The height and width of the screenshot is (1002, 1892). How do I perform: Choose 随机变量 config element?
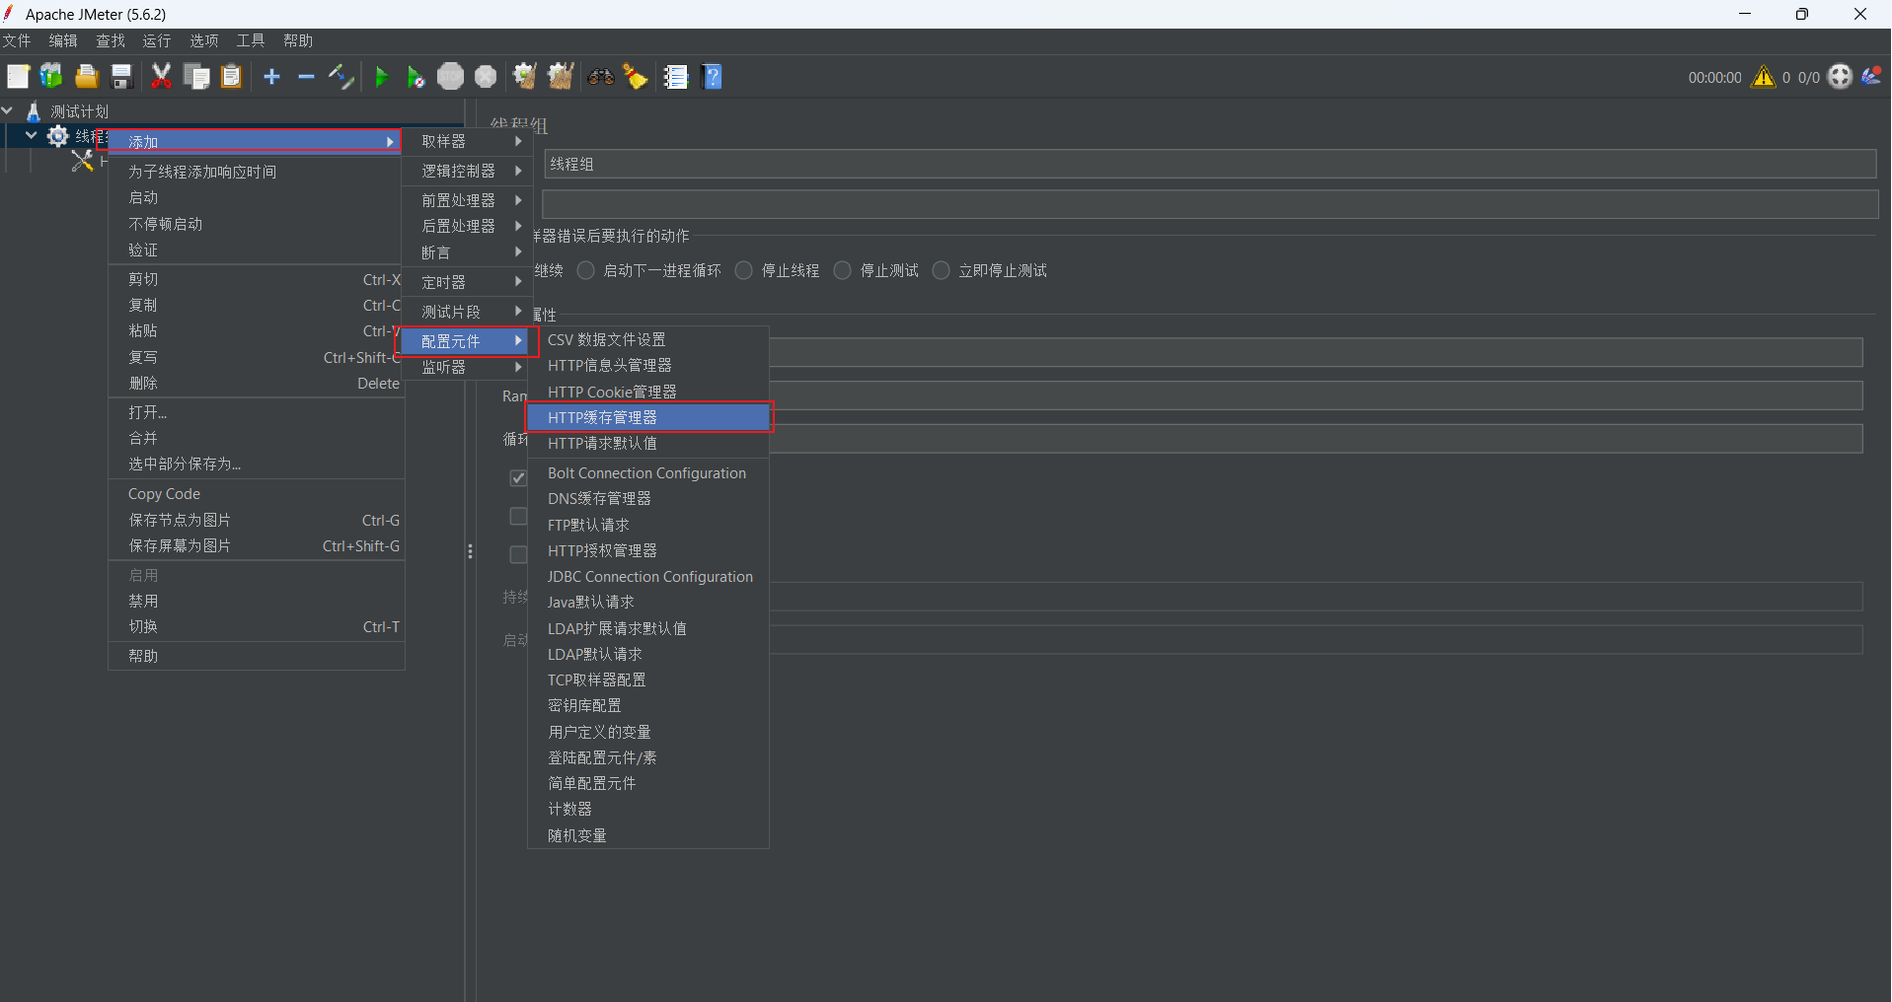[648, 835]
